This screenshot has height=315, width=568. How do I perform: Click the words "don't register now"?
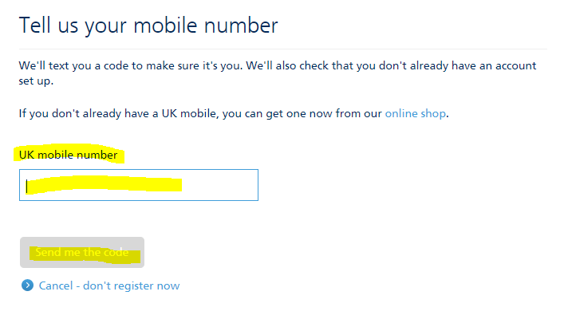[x=131, y=285]
